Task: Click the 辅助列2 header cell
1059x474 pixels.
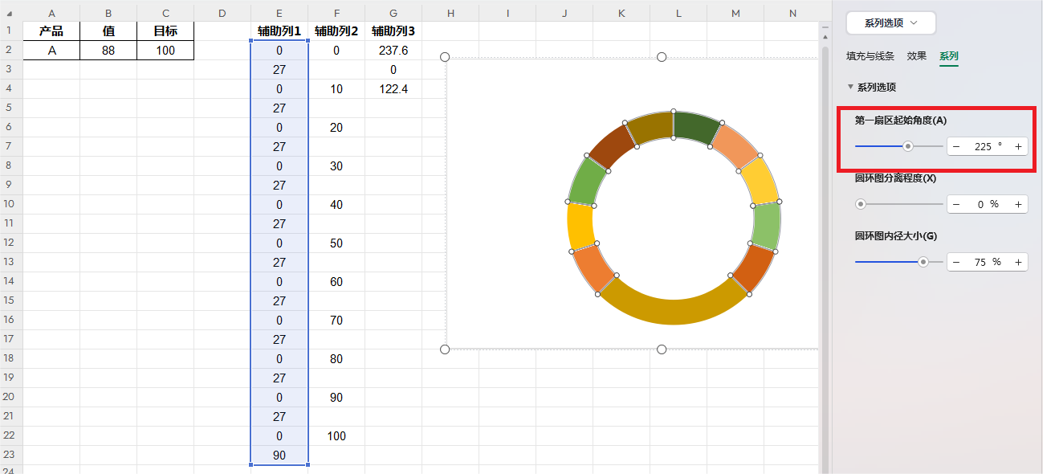Action: pos(336,31)
